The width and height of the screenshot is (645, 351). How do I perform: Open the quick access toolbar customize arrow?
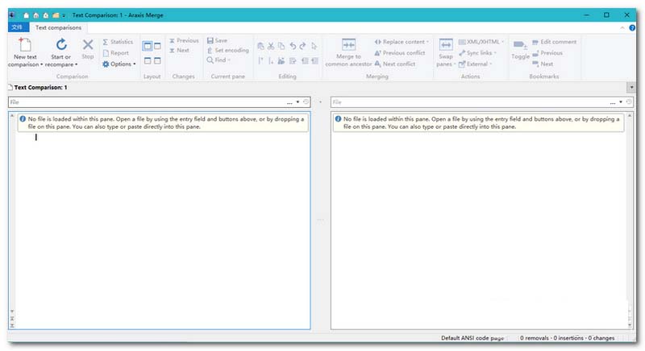64,15
